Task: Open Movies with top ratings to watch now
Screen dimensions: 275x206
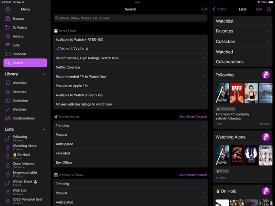Action: 131,104
